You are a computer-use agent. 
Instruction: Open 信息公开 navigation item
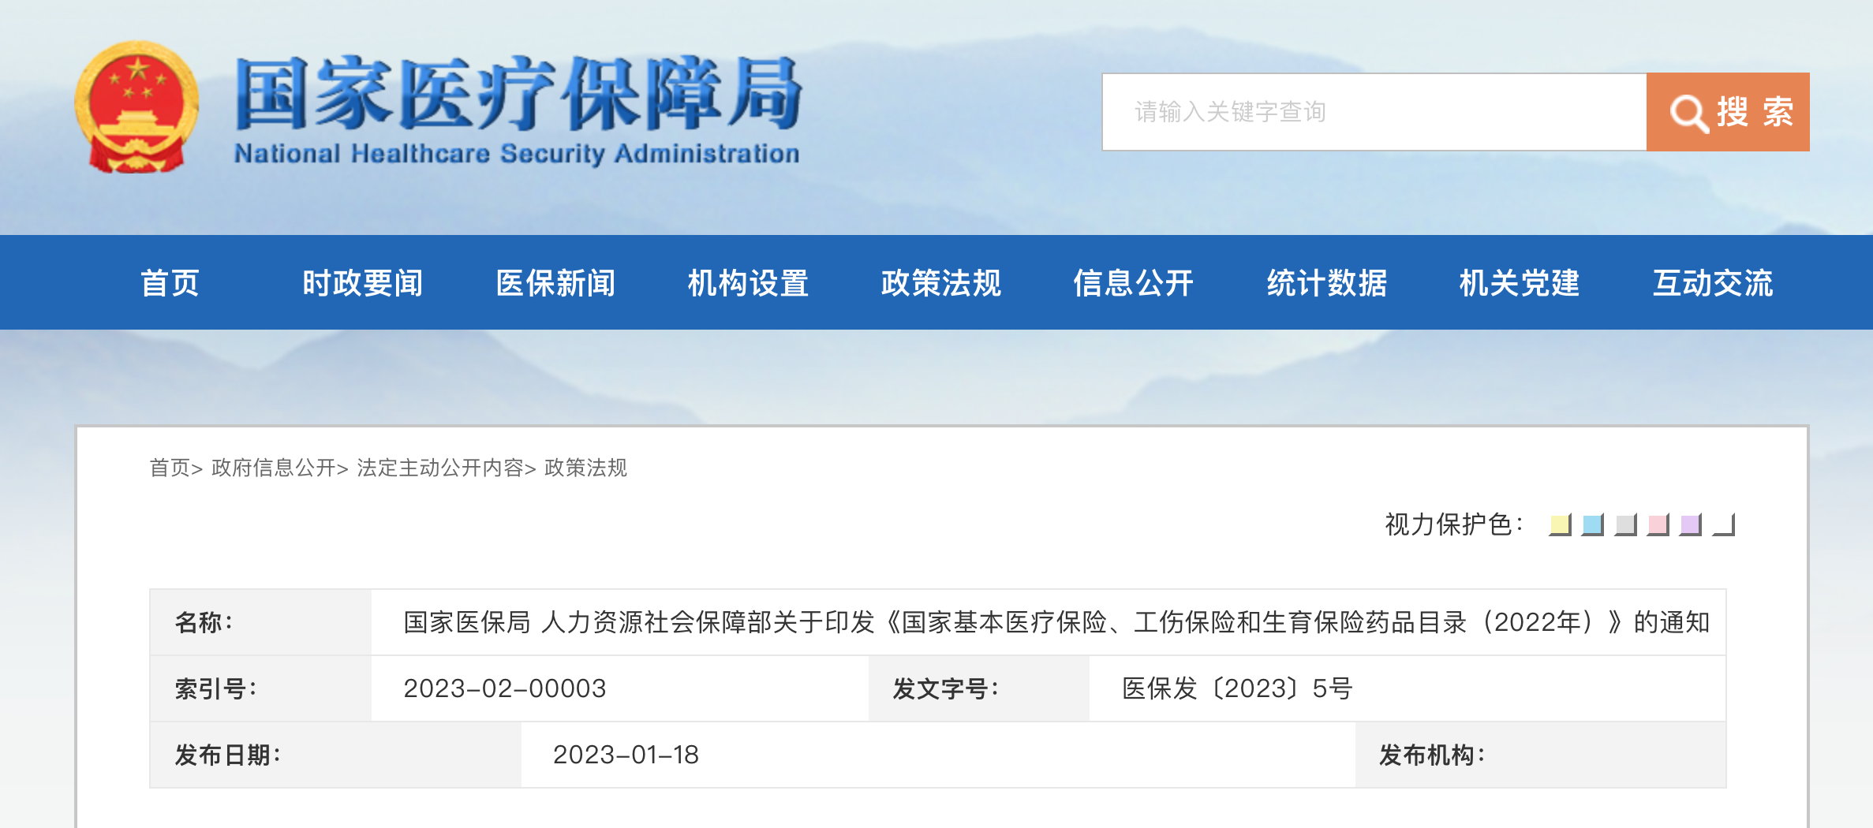(x=1134, y=283)
